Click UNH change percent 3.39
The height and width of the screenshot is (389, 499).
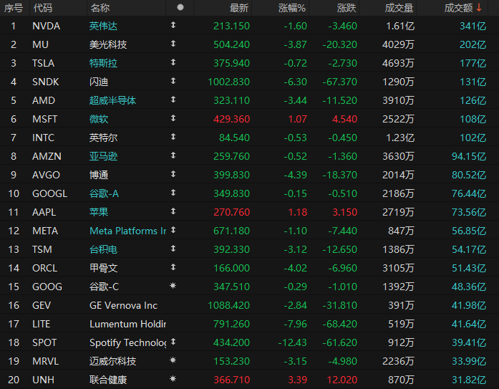(x=298, y=380)
